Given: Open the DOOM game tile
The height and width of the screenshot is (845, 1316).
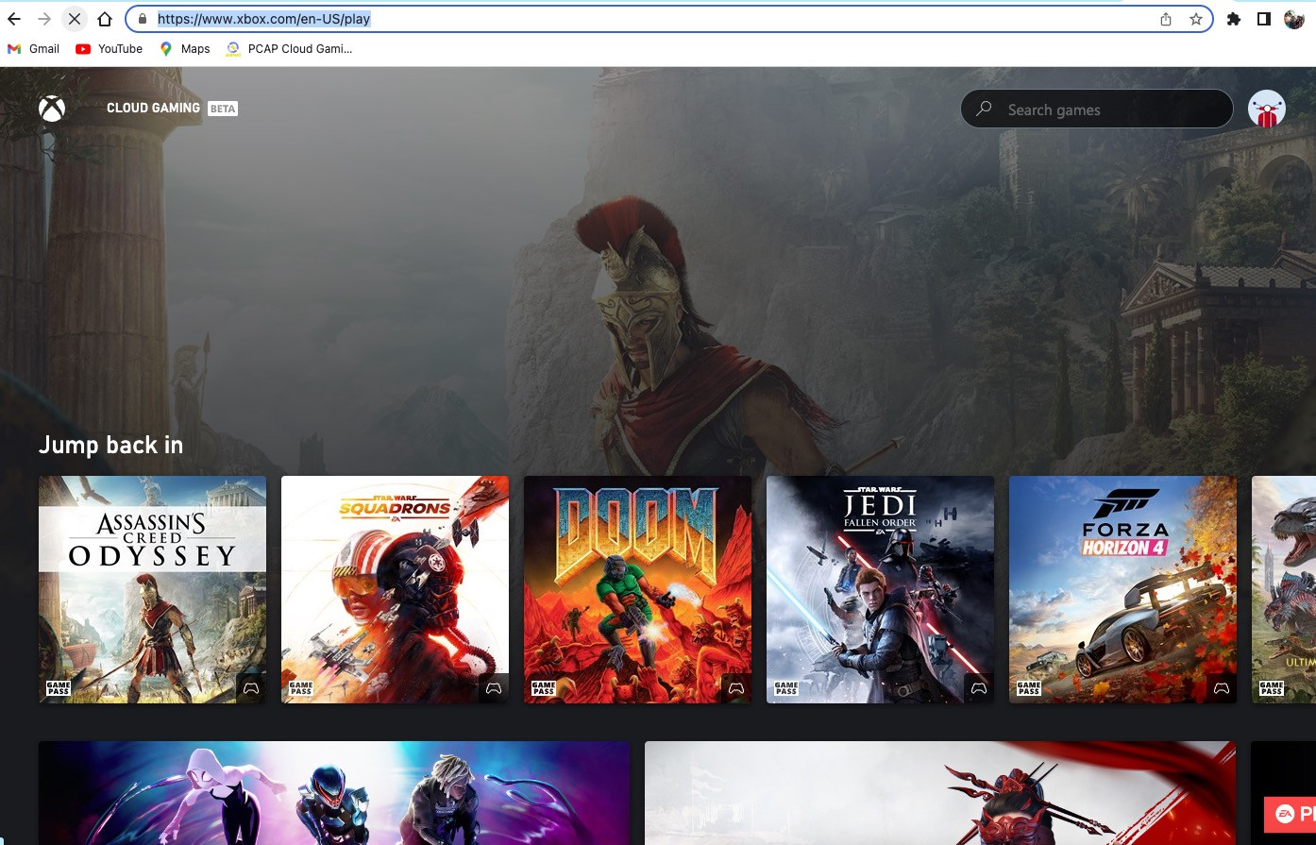Looking at the screenshot, I should pos(637,589).
